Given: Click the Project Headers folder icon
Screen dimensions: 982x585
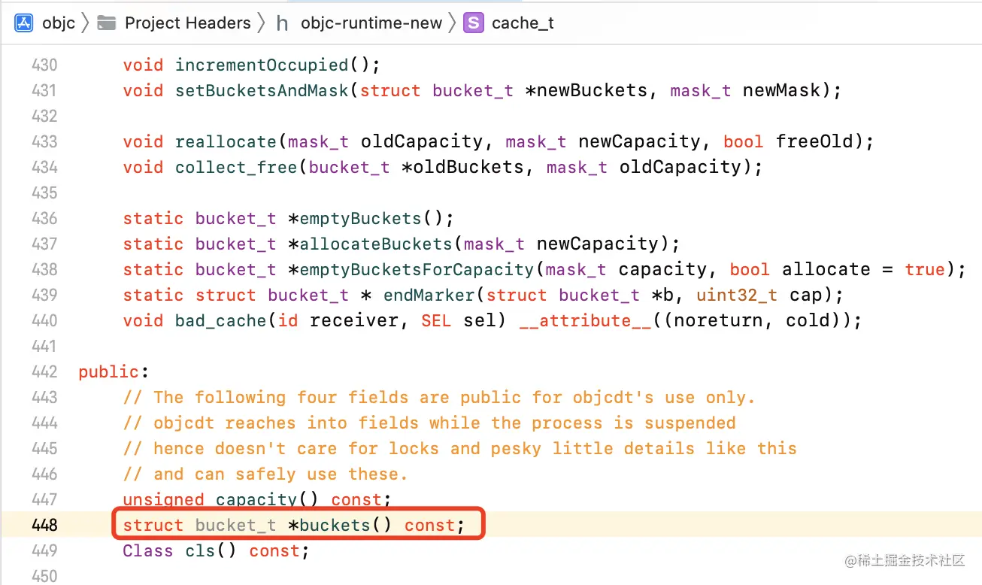Looking at the screenshot, I should pyautogui.click(x=107, y=23).
